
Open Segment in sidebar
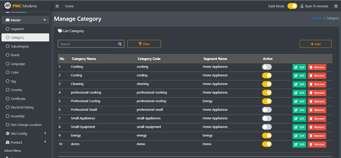[x=25, y=29]
